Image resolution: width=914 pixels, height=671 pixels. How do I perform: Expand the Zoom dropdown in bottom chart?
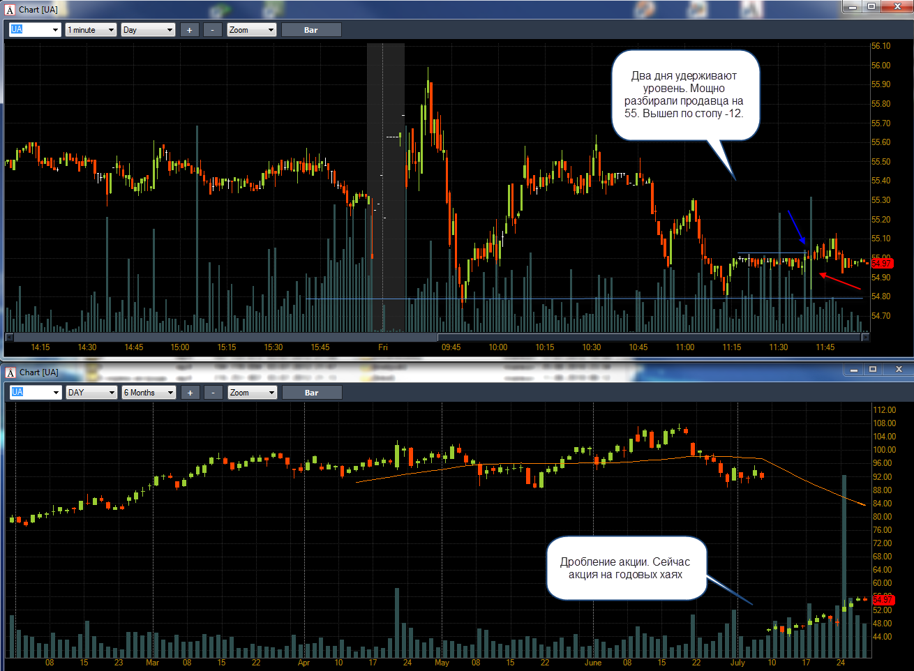(x=253, y=393)
